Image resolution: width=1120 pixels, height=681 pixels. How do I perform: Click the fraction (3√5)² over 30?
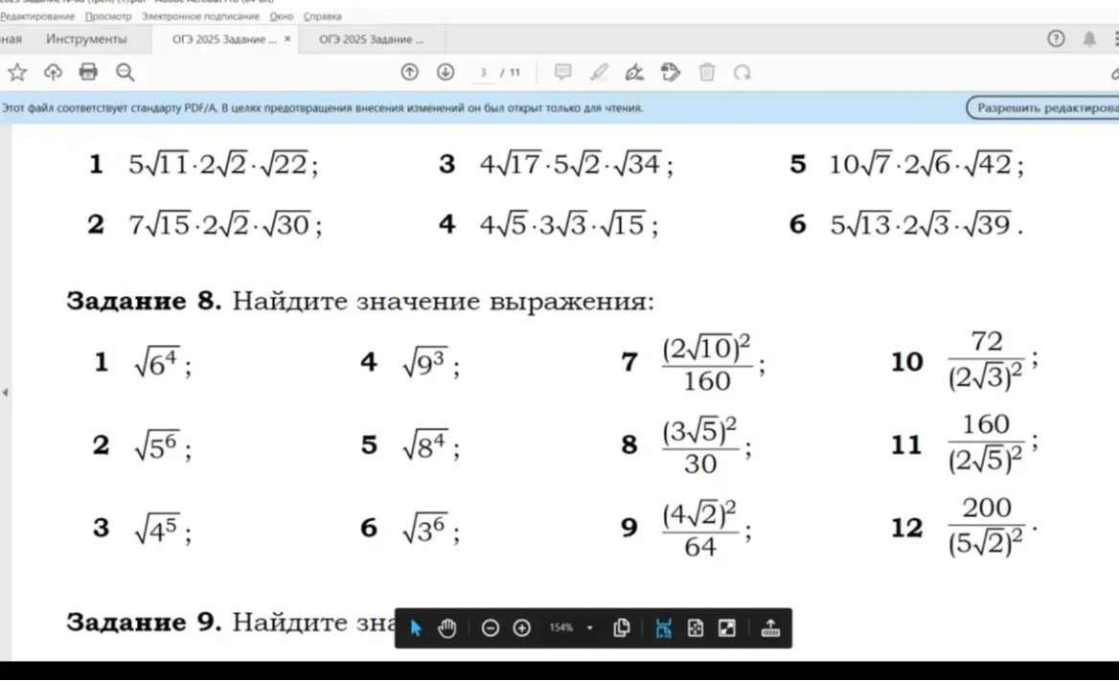pos(700,446)
